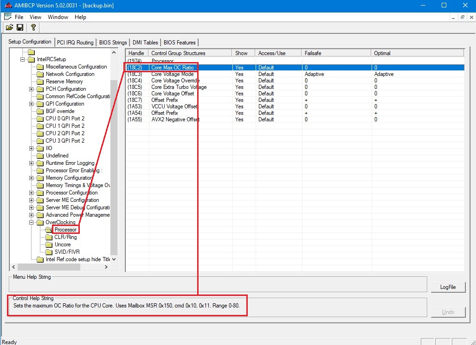Expand the Advanced Power Management node
Image resolution: width=476 pixels, height=345 pixels.
pyautogui.click(x=31, y=215)
